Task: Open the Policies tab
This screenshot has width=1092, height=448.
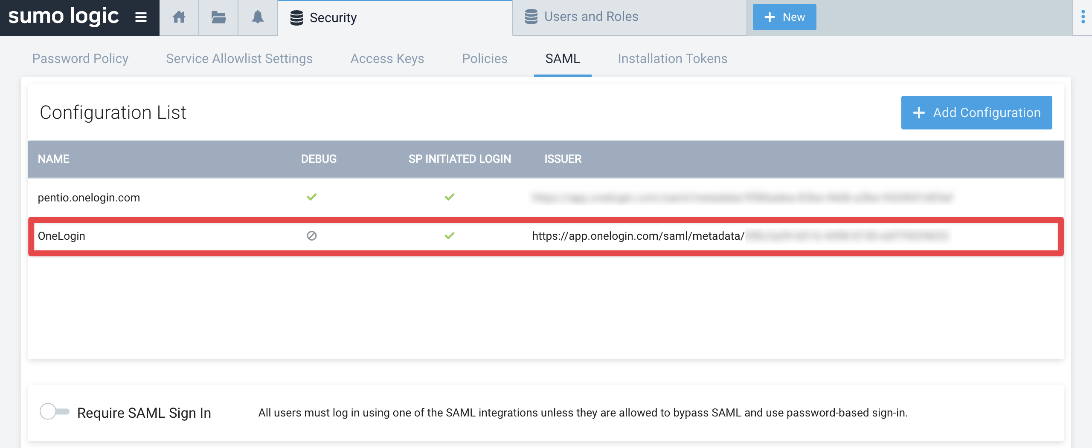Action: click(x=485, y=58)
